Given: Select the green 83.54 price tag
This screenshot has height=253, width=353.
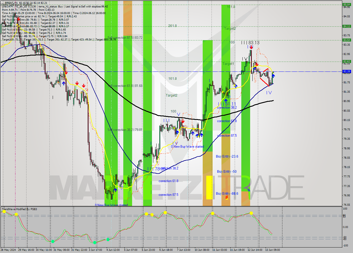Looking at the screenshot, I should (346, 40).
